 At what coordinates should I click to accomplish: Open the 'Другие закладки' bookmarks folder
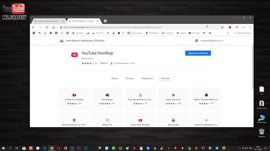pos(243,33)
